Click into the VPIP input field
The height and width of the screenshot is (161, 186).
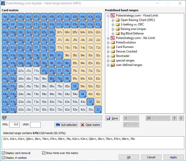click(35, 125)
